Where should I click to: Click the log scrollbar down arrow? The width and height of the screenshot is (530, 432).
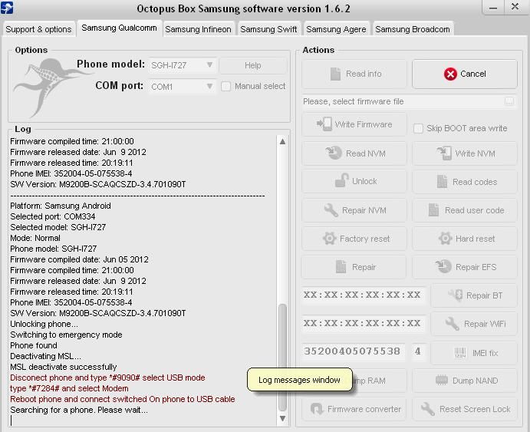click(282, 418)
